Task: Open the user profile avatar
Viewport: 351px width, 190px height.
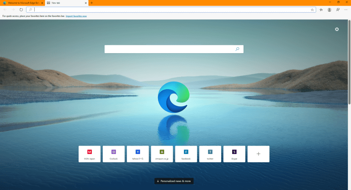Action: [x=330, y=10]
